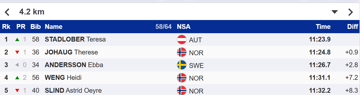Sort by the Rk column header
This screenshot has height=95, width=360.
[x=6, y=27]
